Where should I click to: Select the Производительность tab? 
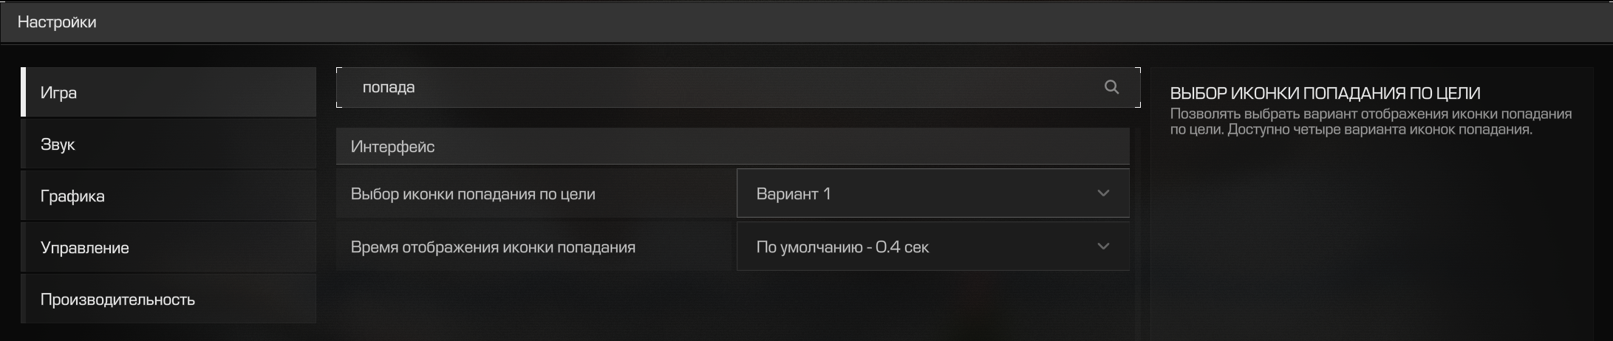coord(169,299)
